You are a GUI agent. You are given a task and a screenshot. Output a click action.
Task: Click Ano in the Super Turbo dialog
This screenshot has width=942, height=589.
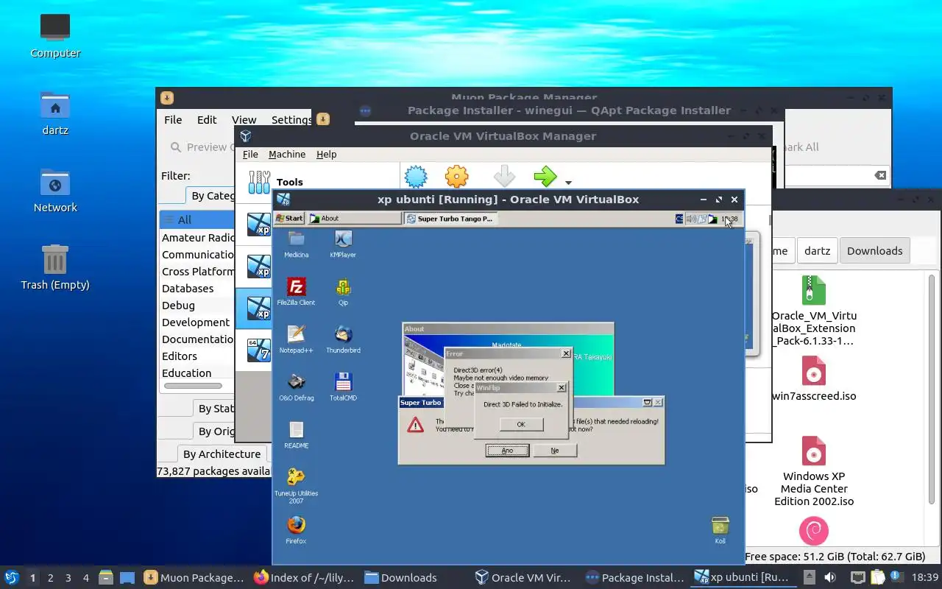pos(507,450)
